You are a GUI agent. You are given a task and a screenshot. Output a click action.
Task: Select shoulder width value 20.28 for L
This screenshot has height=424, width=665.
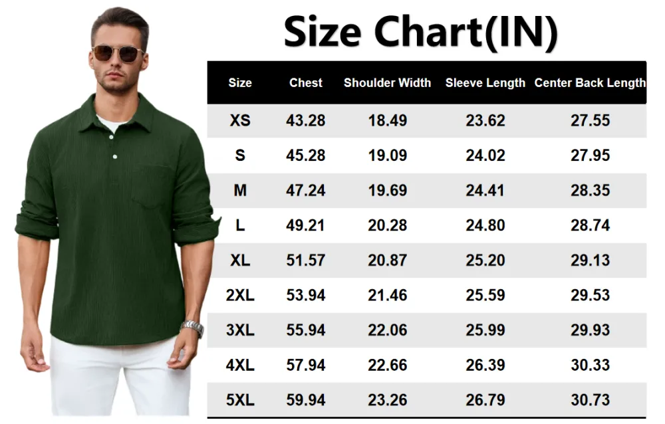[x=387, y=225]
